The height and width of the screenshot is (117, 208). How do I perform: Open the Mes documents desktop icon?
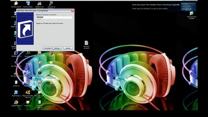tap(16, 4)
